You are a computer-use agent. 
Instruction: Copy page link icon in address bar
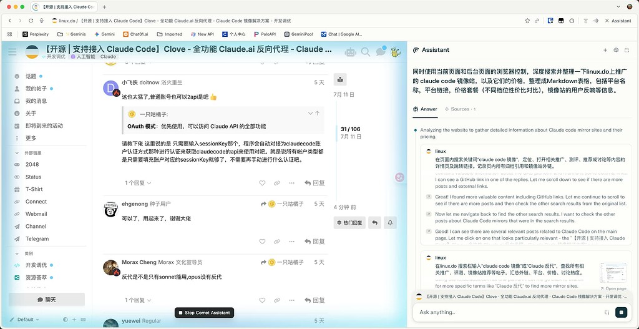(537, 21)
